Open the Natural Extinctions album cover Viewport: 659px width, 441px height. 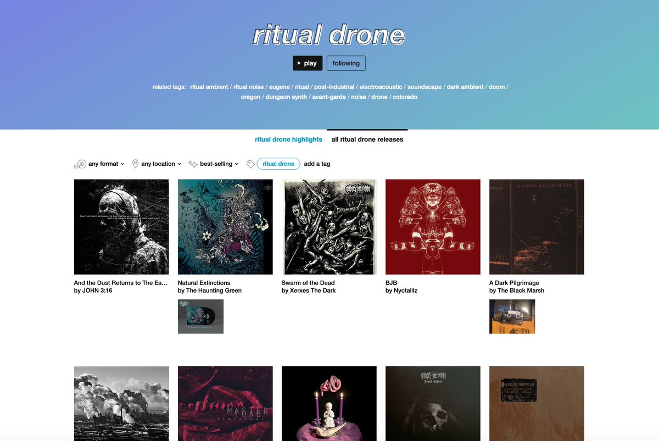(225, 227)
